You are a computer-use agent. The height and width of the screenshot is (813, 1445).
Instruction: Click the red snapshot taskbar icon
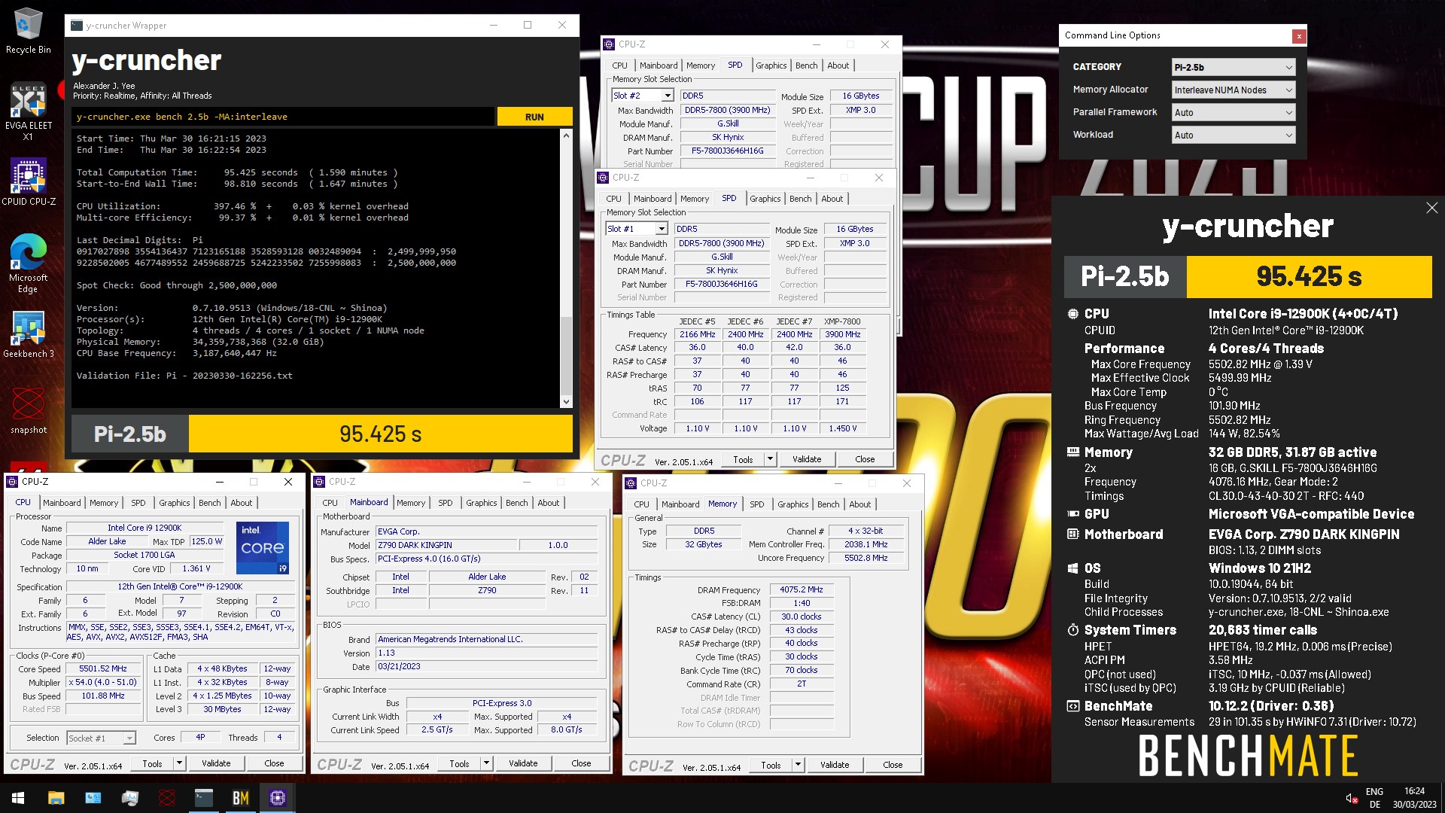167,798
